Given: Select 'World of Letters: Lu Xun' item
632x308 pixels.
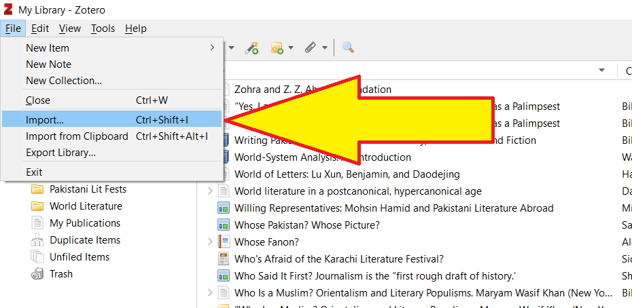Looking at the screenshot, I should 347,174.
